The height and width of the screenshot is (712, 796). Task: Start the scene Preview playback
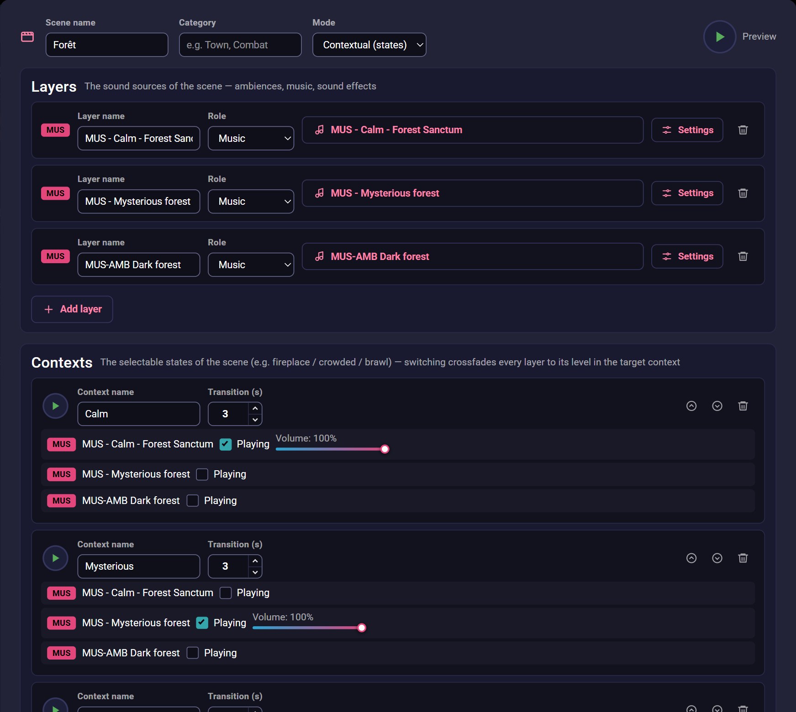click(x=719, y=36)
